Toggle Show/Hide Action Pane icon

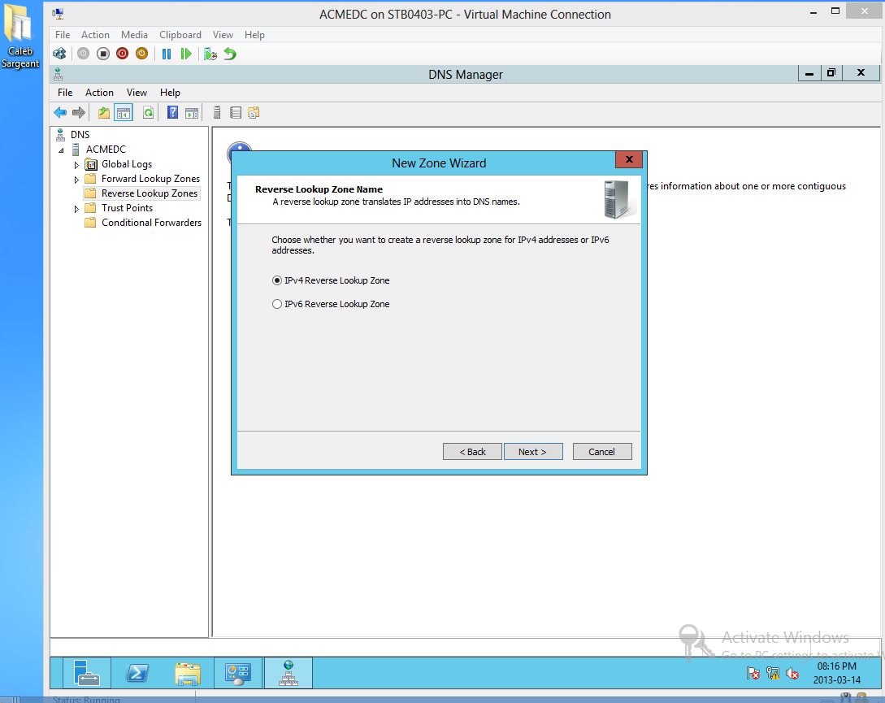pyautogui.click(x=192, y=113)
